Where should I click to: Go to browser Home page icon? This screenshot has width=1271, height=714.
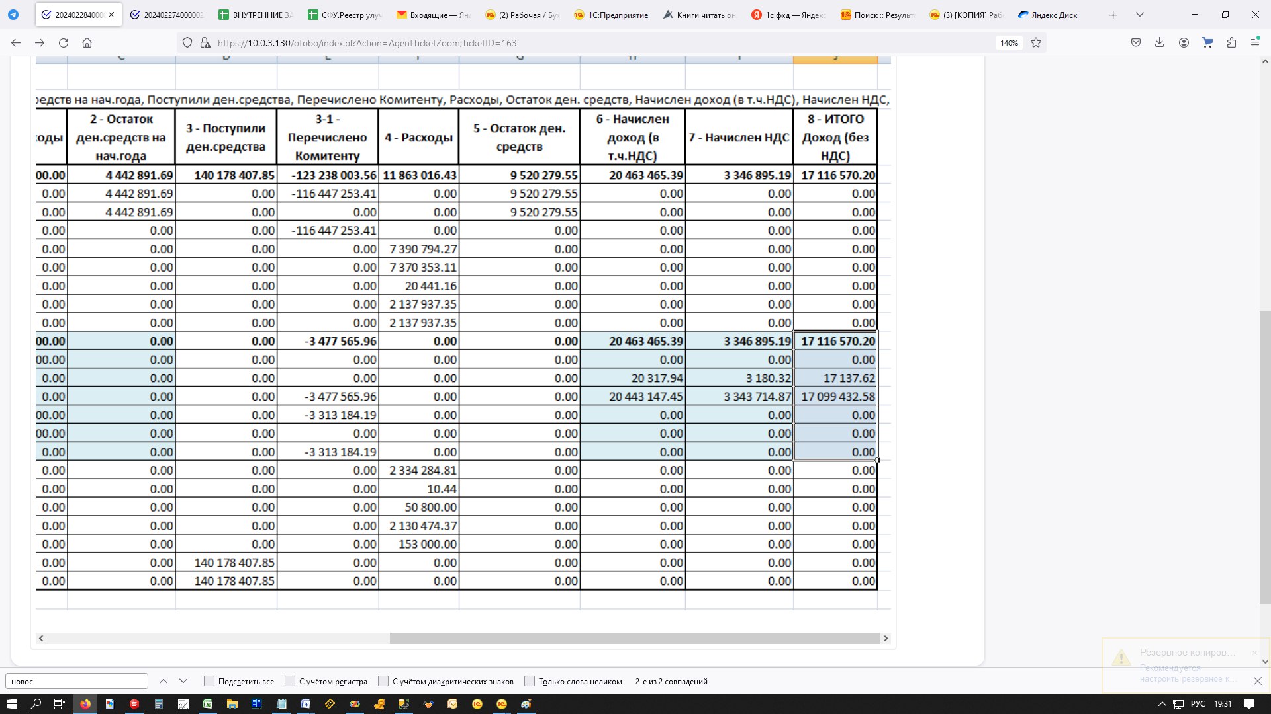pyautogui.click(x=87, y=43)
